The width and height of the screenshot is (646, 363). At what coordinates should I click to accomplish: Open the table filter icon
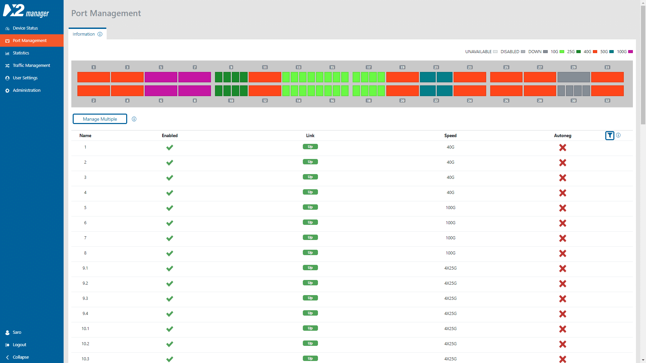[x=610, y=135]
